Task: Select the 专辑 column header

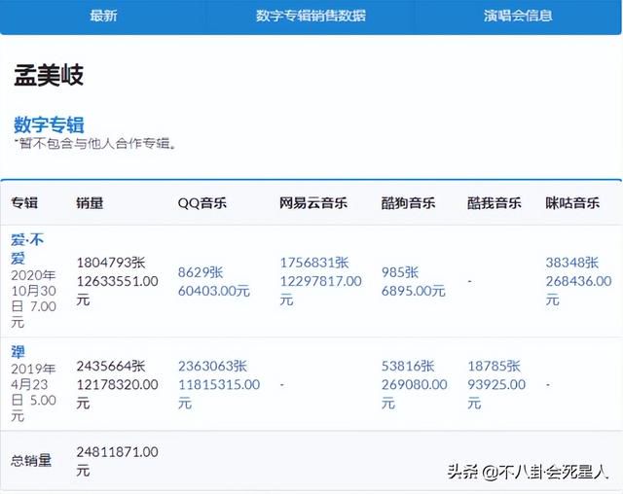Action: coord(24,203)
